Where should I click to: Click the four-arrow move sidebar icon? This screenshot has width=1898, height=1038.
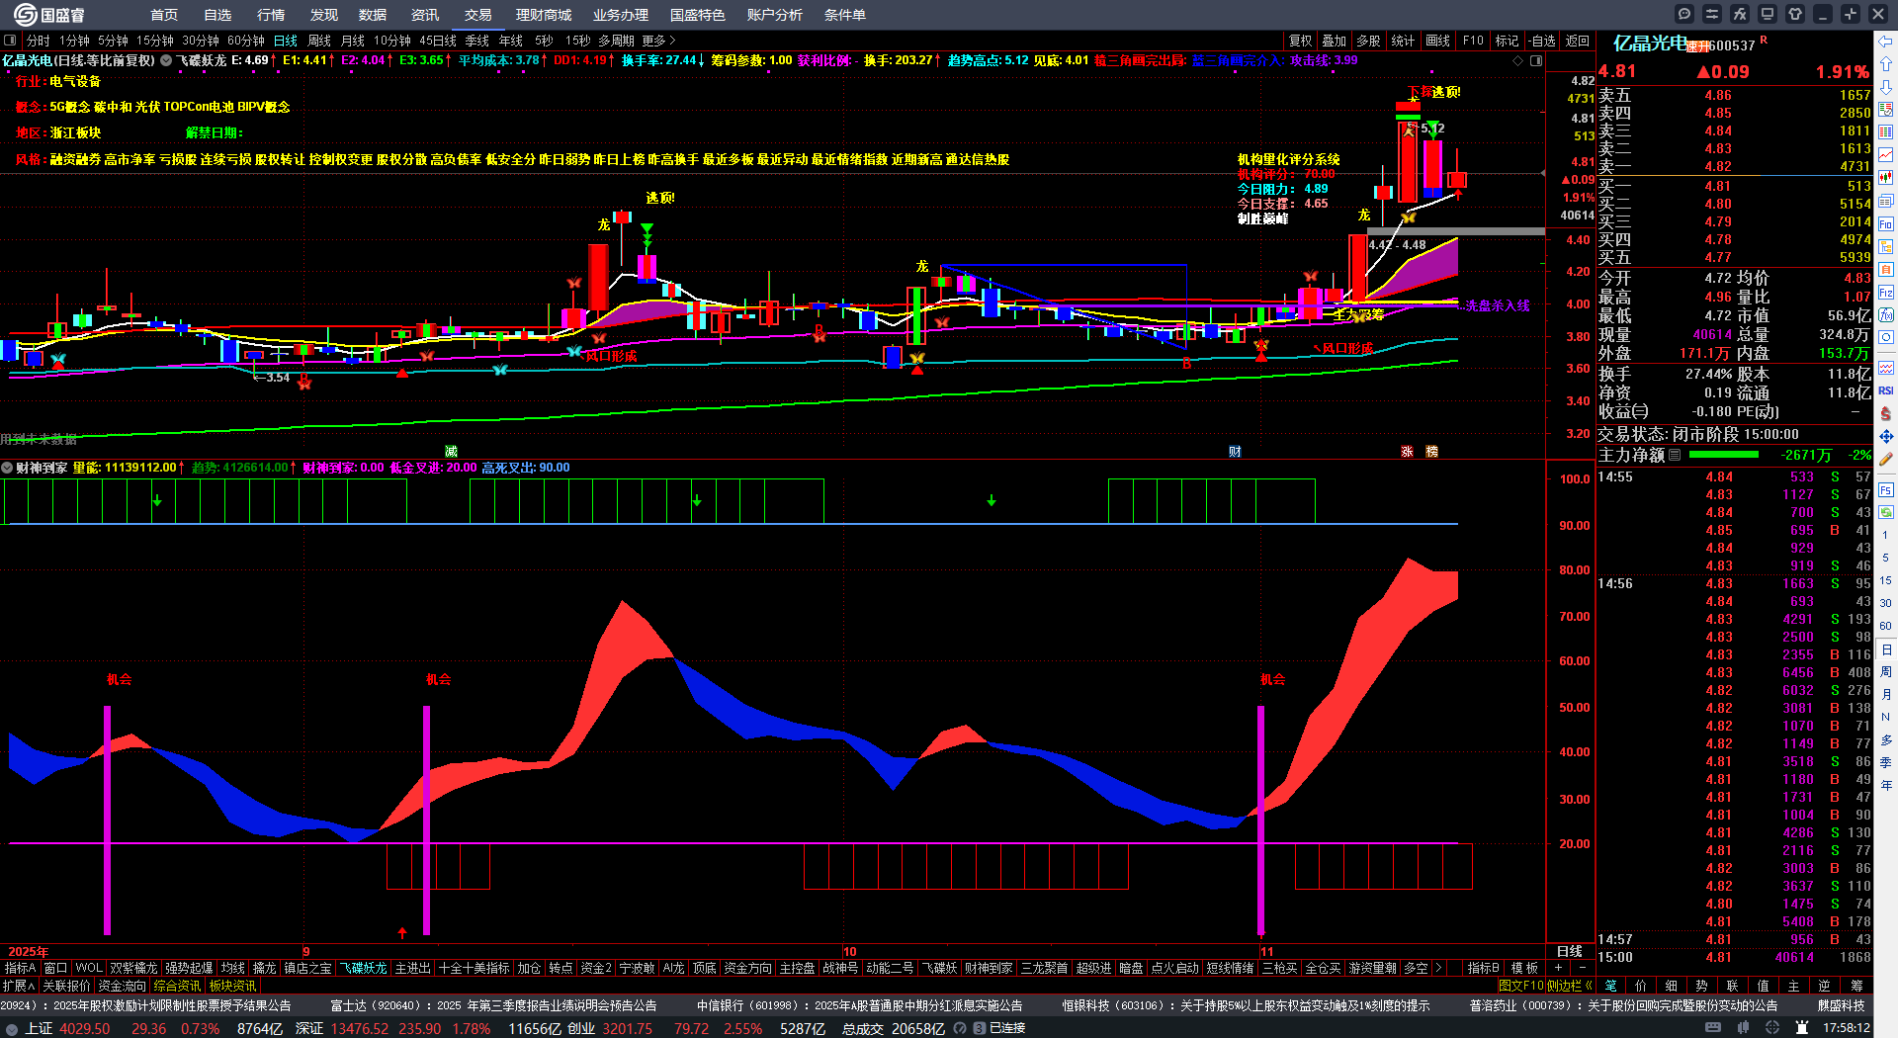click(1886, 436)
